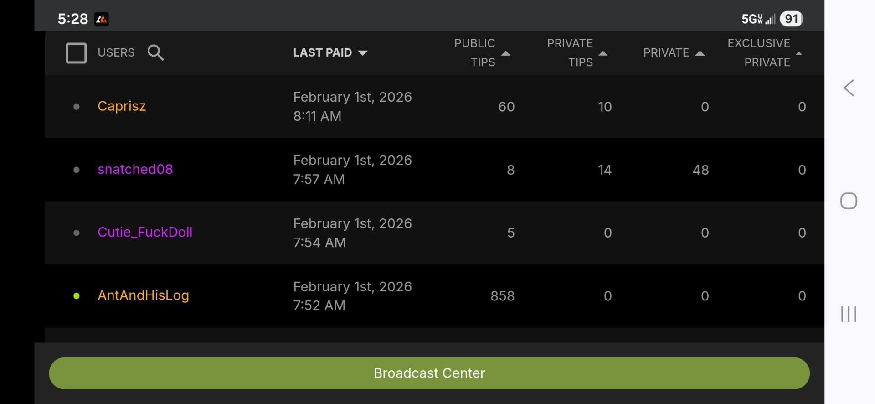Click the status dot next to snatched08
The width and height of the screenshot is (875, 404).
[77, 170]
